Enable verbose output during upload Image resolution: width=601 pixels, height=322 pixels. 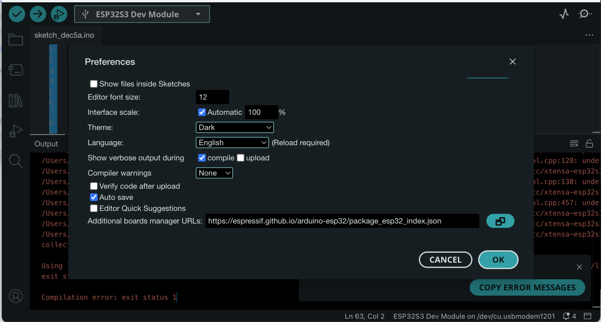tap(241, 158)
